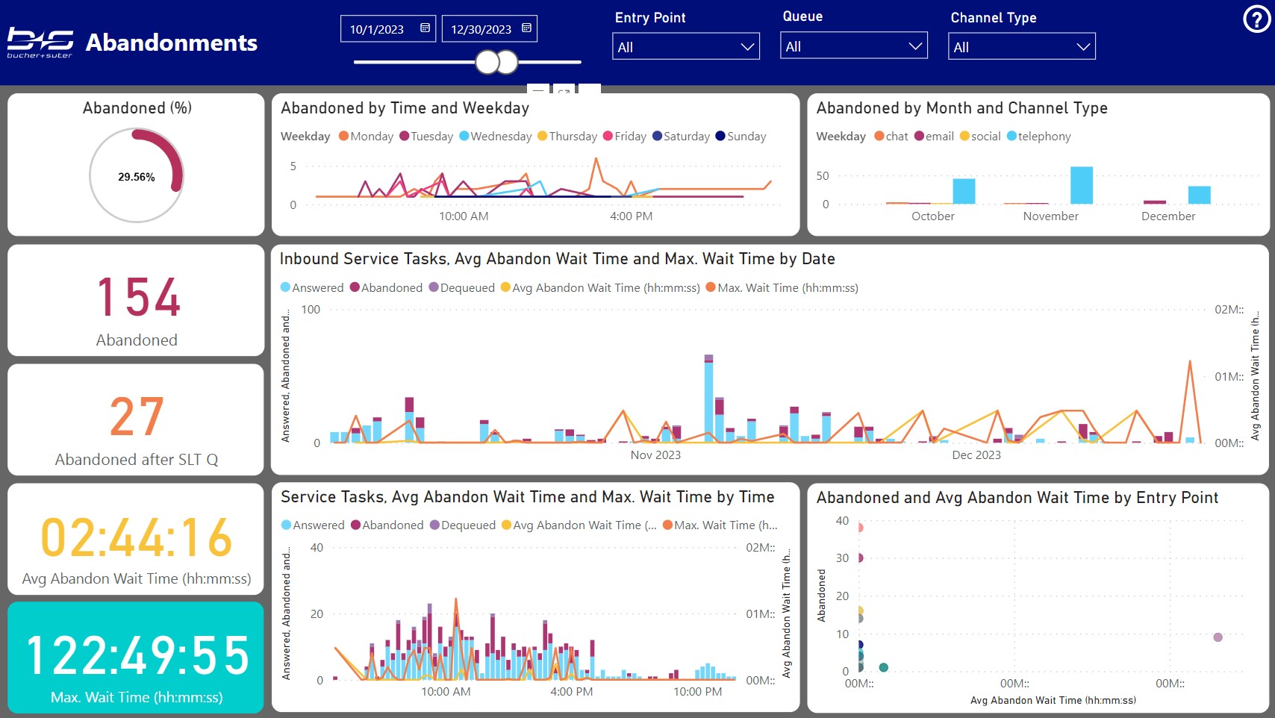This screenshot has height=718, width=1275.
Task: Click the Abandoned (%) gauge showing 29.56%
Action: point(137,176)
